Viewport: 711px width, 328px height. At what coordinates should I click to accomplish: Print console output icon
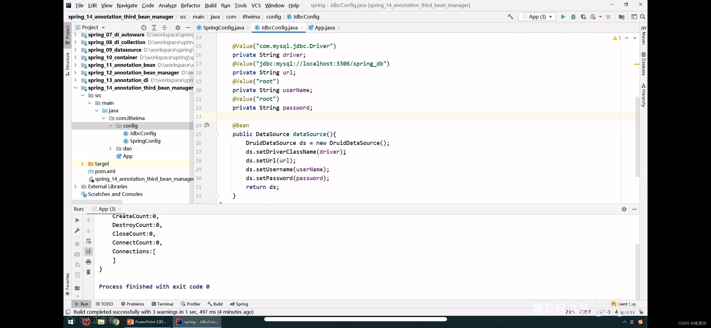[x=88, y=262]
